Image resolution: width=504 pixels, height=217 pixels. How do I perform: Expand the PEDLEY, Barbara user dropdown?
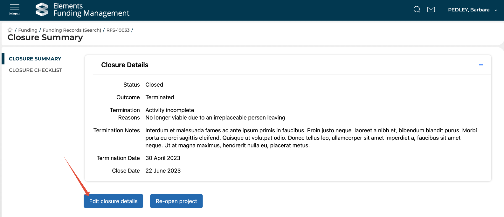[x=468, y=10]
